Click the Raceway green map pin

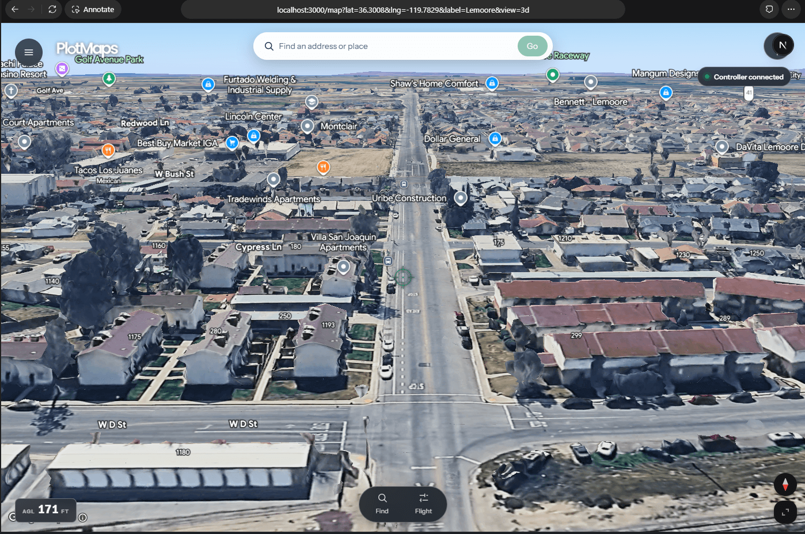click(x=553, y=74)
